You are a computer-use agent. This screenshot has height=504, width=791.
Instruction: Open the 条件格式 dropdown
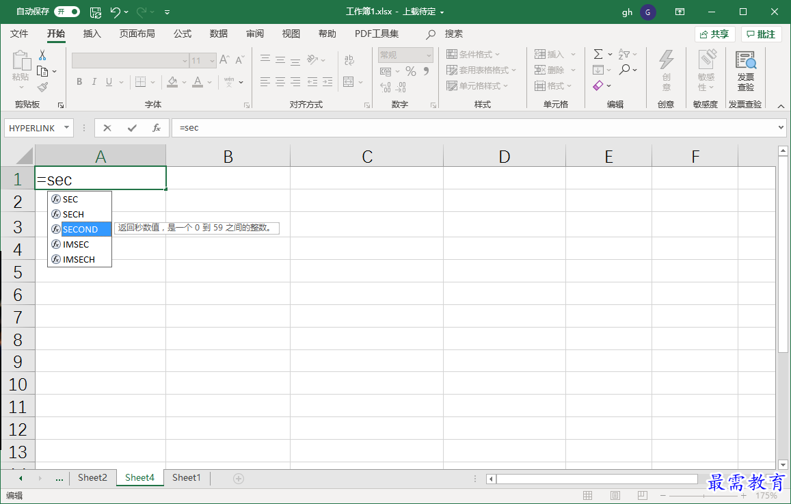(473, 55)
